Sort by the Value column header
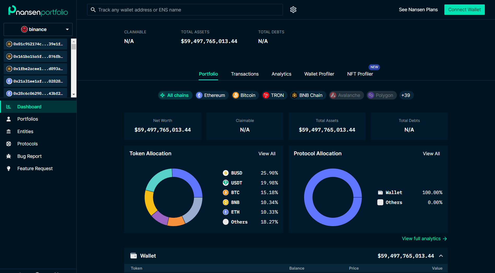Viewport: 495px width, 273px height. click(437, 268)
